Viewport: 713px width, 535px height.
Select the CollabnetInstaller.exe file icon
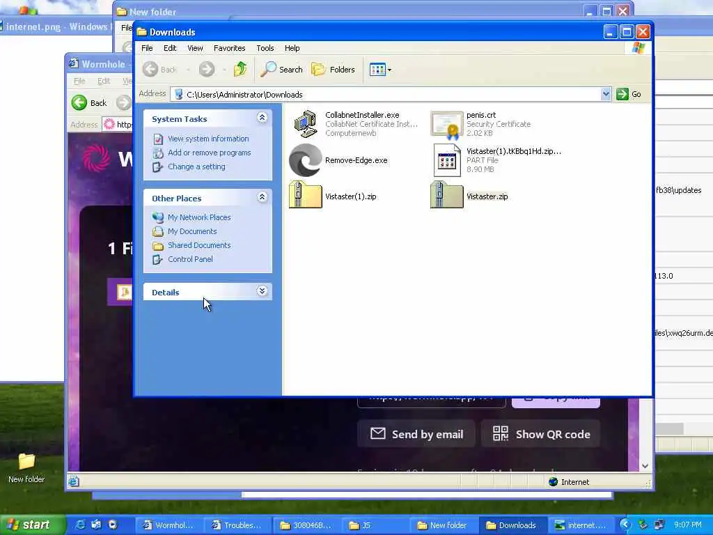pyautogui.click(x=305, y=124)
